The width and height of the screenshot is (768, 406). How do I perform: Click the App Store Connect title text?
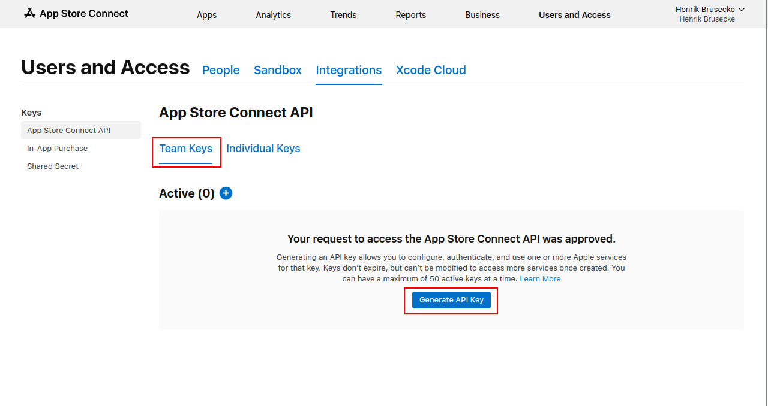(x=84, y=13)
